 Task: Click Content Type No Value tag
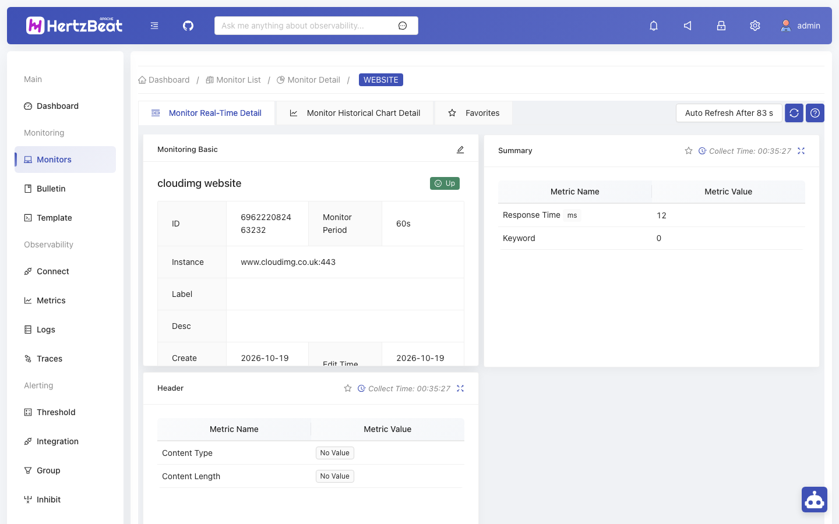click(335, 453)
